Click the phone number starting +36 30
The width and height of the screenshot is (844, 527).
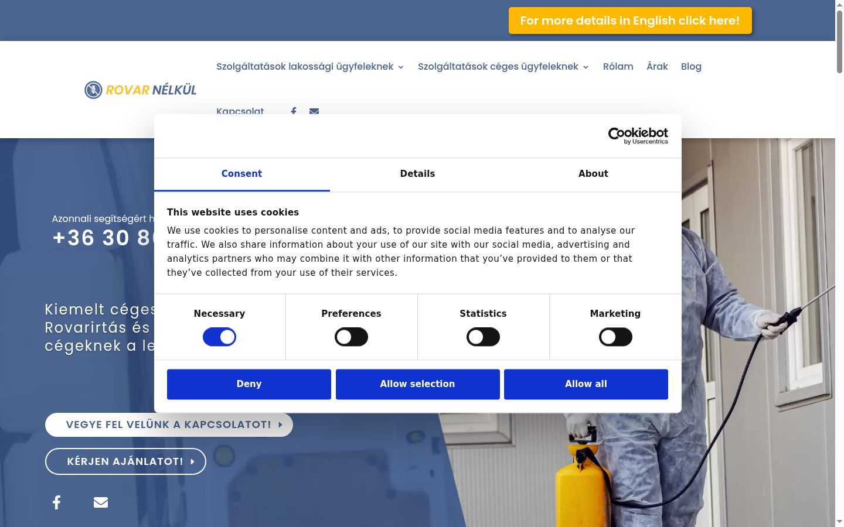point(103,238)
